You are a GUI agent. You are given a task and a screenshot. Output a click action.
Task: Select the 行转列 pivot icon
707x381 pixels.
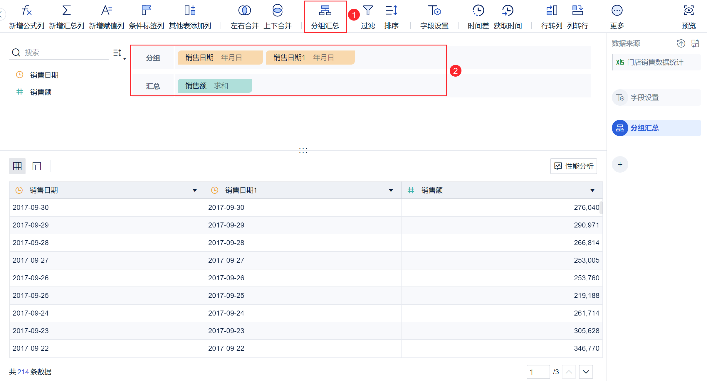click(x=552, y=11)
